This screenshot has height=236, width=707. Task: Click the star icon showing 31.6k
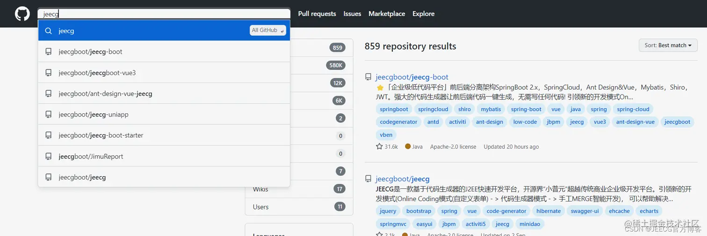[x=379, y=146]
